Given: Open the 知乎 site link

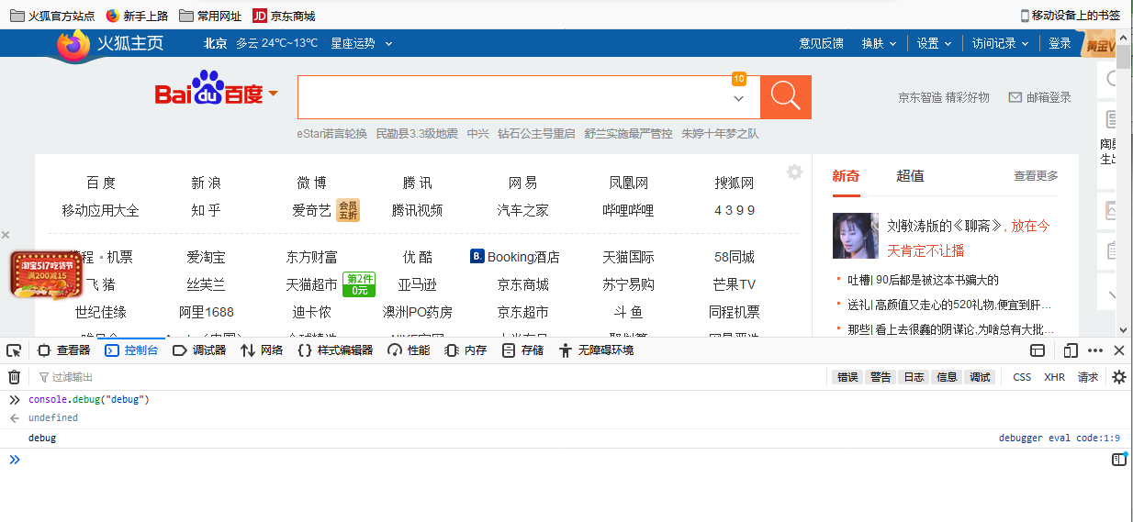Looking at the screenshot, I should point(206,210).
